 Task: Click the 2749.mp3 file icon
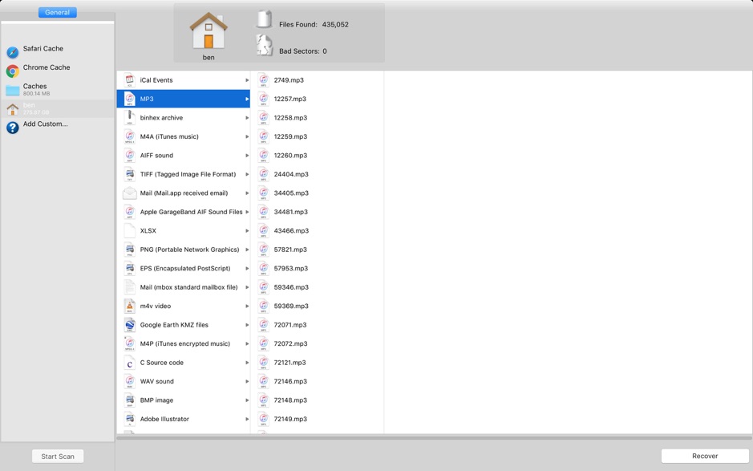tap(263, 79)
